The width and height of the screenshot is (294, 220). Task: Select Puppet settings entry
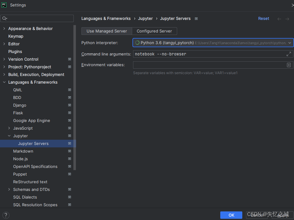[x=20, y=174]
